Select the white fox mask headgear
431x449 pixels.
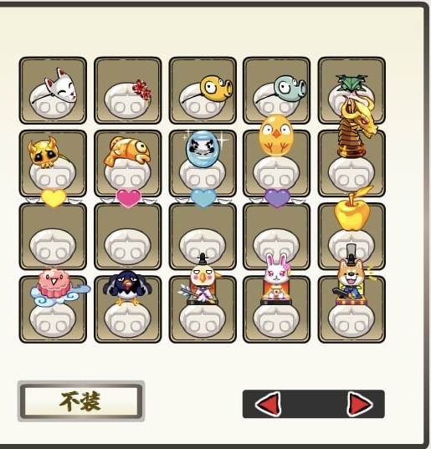coord(53,90)
